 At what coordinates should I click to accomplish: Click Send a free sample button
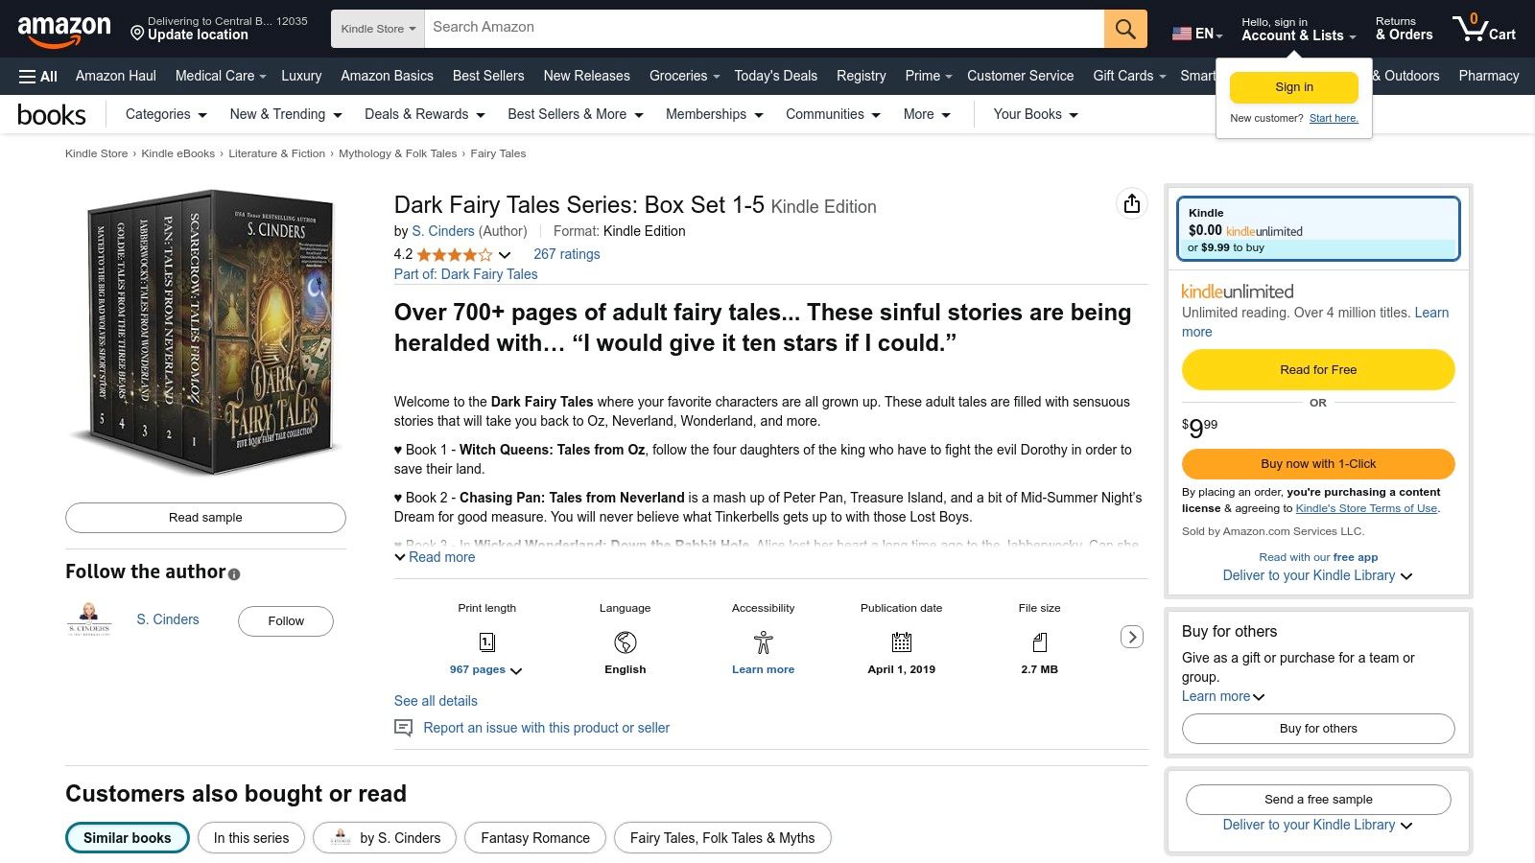(1318, 800)
